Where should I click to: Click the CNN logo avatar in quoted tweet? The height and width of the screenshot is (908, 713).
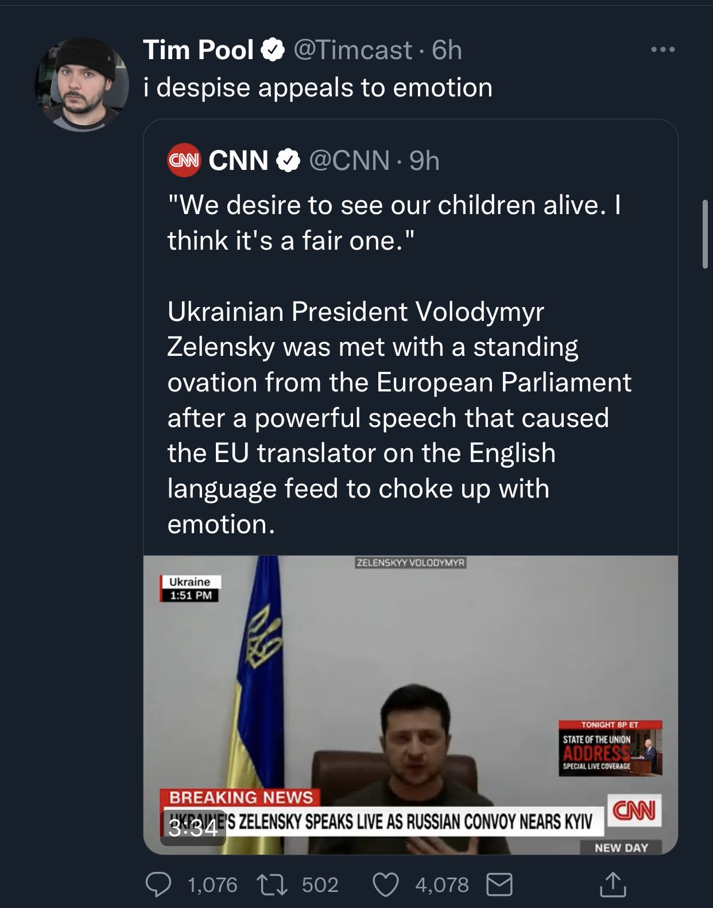point(184,161)
